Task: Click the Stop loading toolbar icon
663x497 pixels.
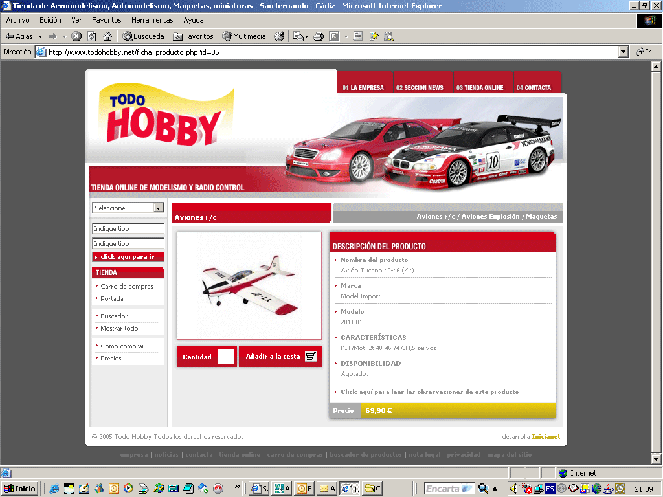Action: (x=76, y=36)
